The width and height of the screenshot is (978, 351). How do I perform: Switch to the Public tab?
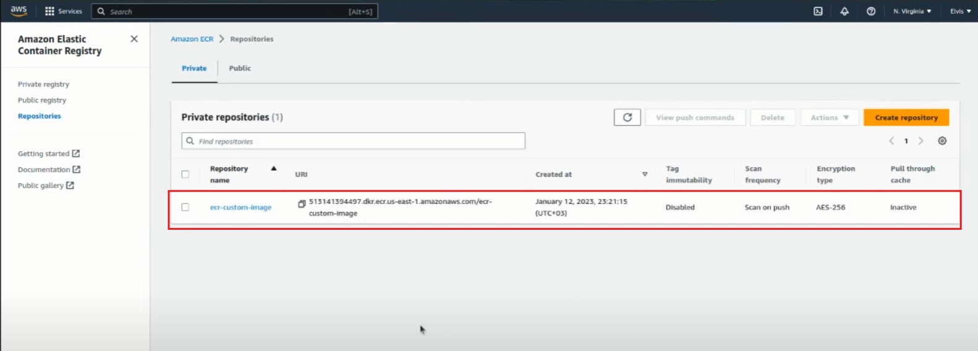240,69
